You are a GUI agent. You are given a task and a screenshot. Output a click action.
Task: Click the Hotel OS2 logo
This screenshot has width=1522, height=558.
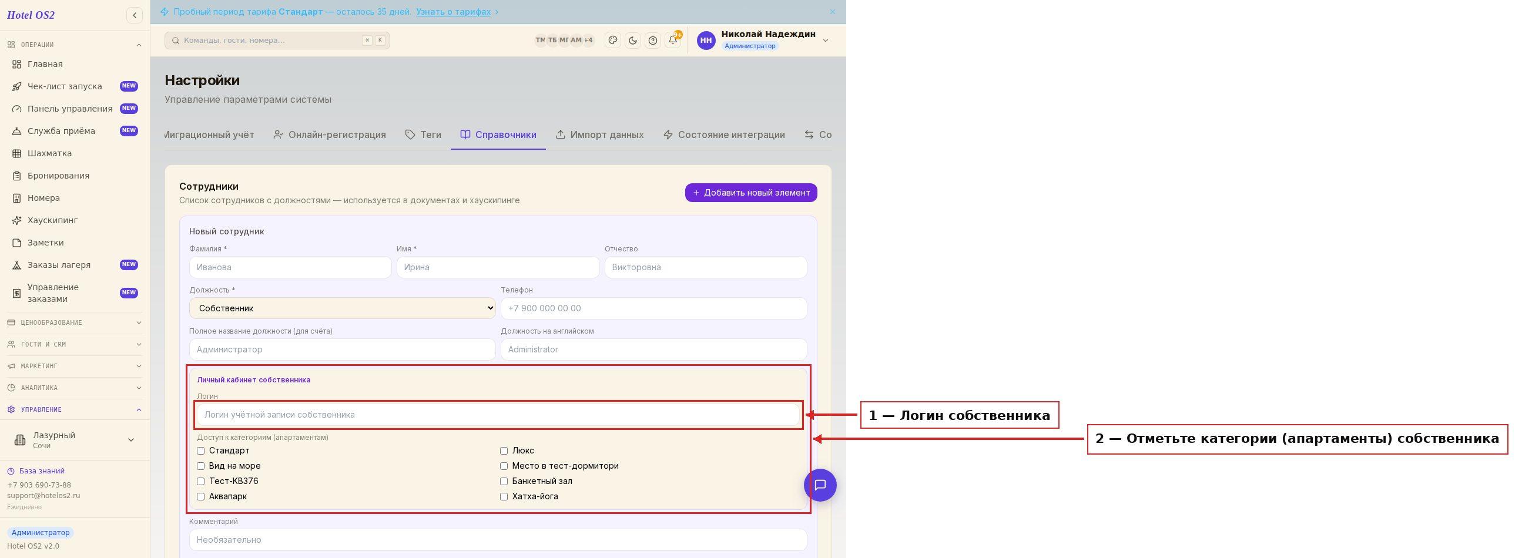coord(31,15)
